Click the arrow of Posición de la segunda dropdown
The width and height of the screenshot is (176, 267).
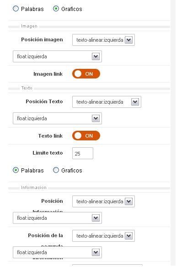[128, 236]
